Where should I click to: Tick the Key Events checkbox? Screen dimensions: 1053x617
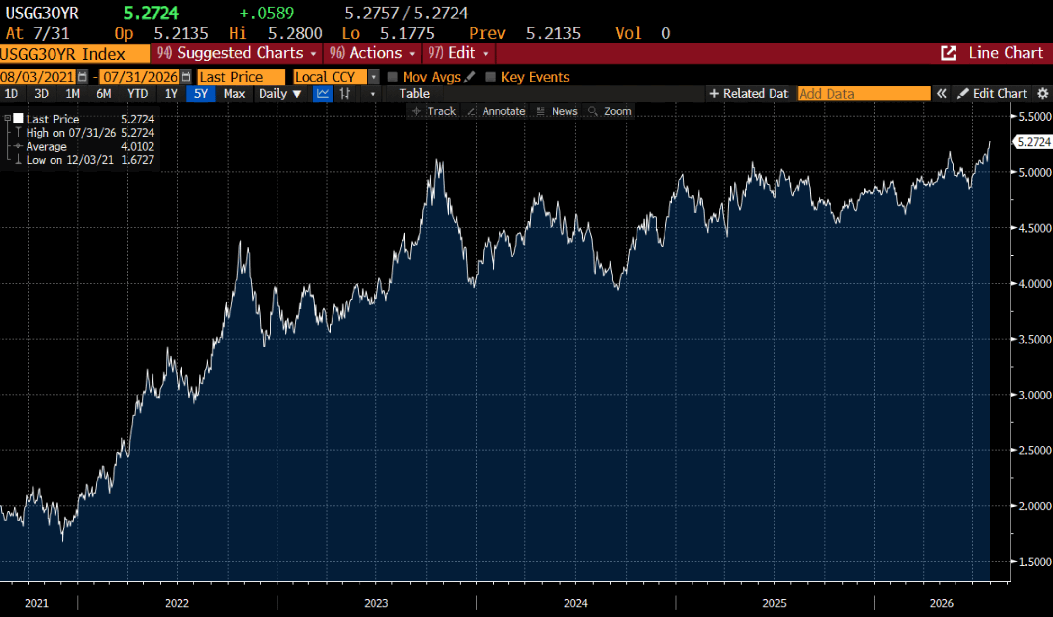490,77
